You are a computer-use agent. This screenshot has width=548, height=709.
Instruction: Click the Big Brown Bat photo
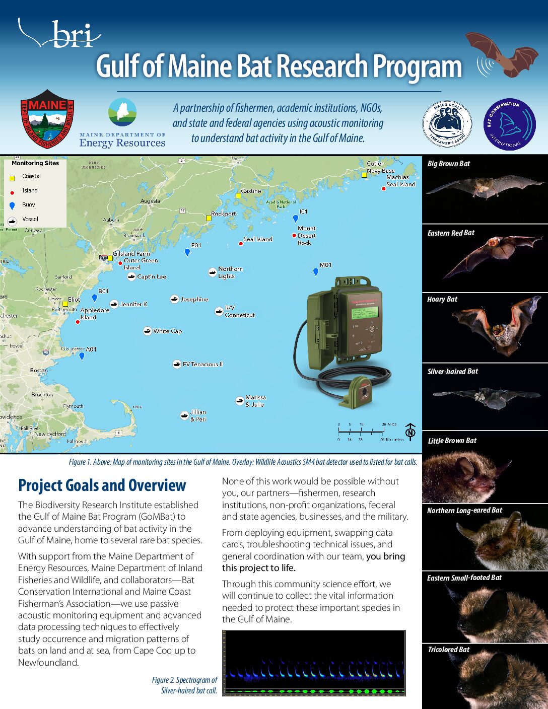click(485, 189)
